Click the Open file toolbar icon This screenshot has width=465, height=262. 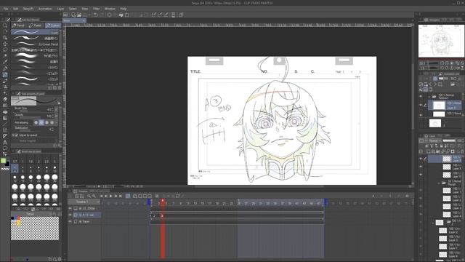(79, 15)
